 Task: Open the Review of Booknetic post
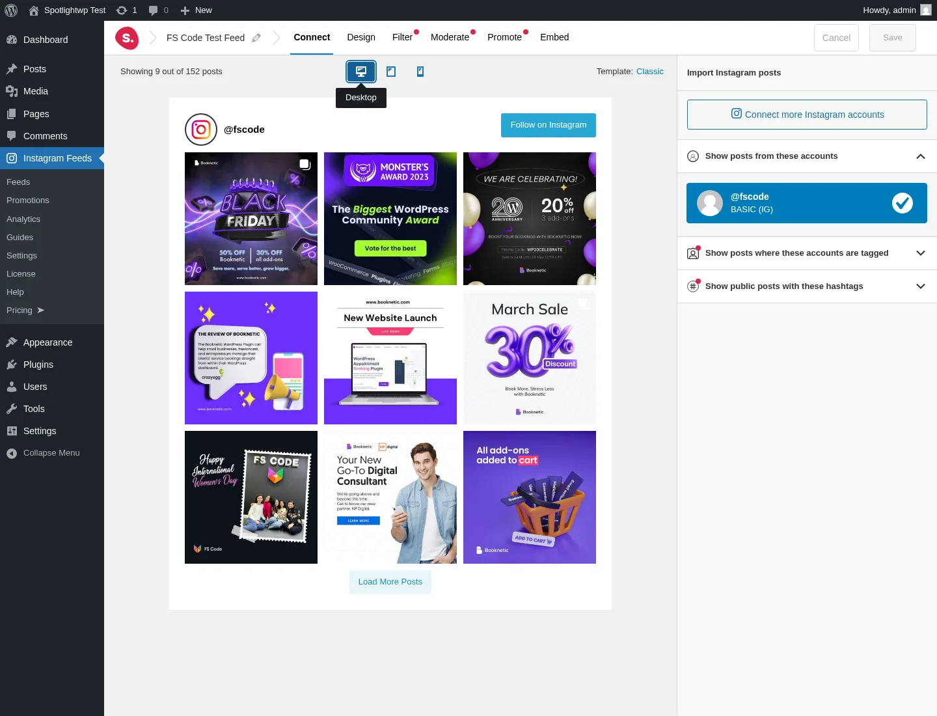tap(251, 358)
